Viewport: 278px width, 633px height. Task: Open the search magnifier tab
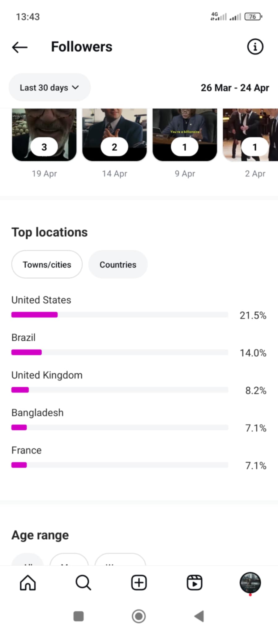pyautogui.click(x=83, y=583)
